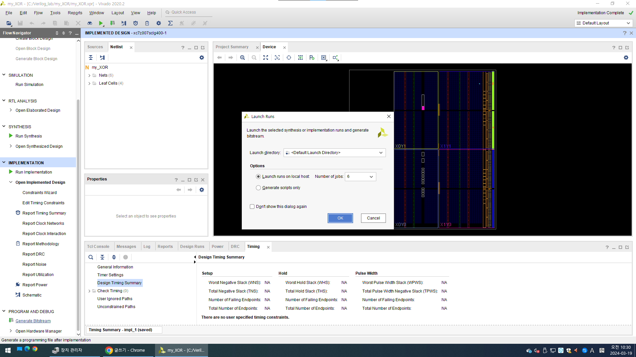Switch to the Tcl Console tab
The image size is (636, 357).
coord(98,247)
